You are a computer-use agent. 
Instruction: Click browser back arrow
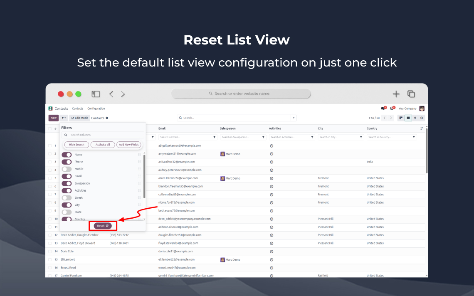point(111,94)
